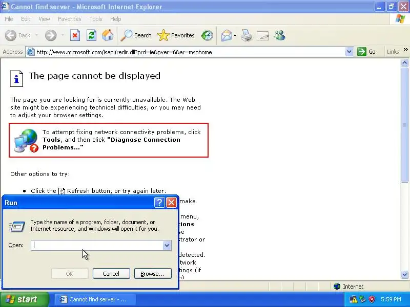Click the 'The page cannot be displayed' heading

94,76
